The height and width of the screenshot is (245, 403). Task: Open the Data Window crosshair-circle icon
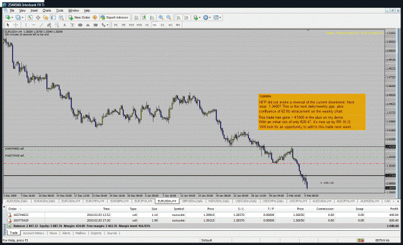(x=38, y=17)
